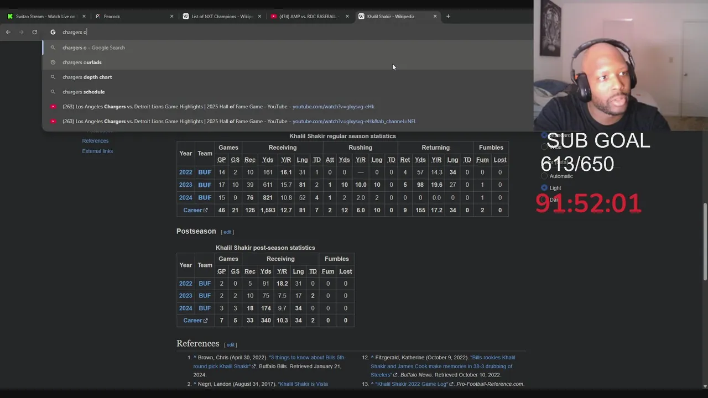Select the Automatic color appearance radio button

pyautogui.click(x=544, y=176)
